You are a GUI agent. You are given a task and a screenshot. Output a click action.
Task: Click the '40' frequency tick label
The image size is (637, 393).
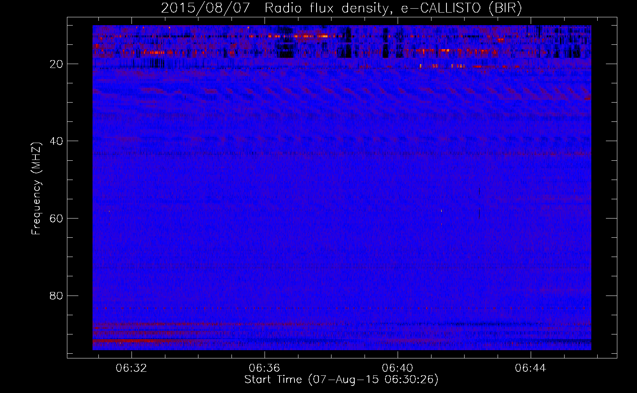[57, 141]
